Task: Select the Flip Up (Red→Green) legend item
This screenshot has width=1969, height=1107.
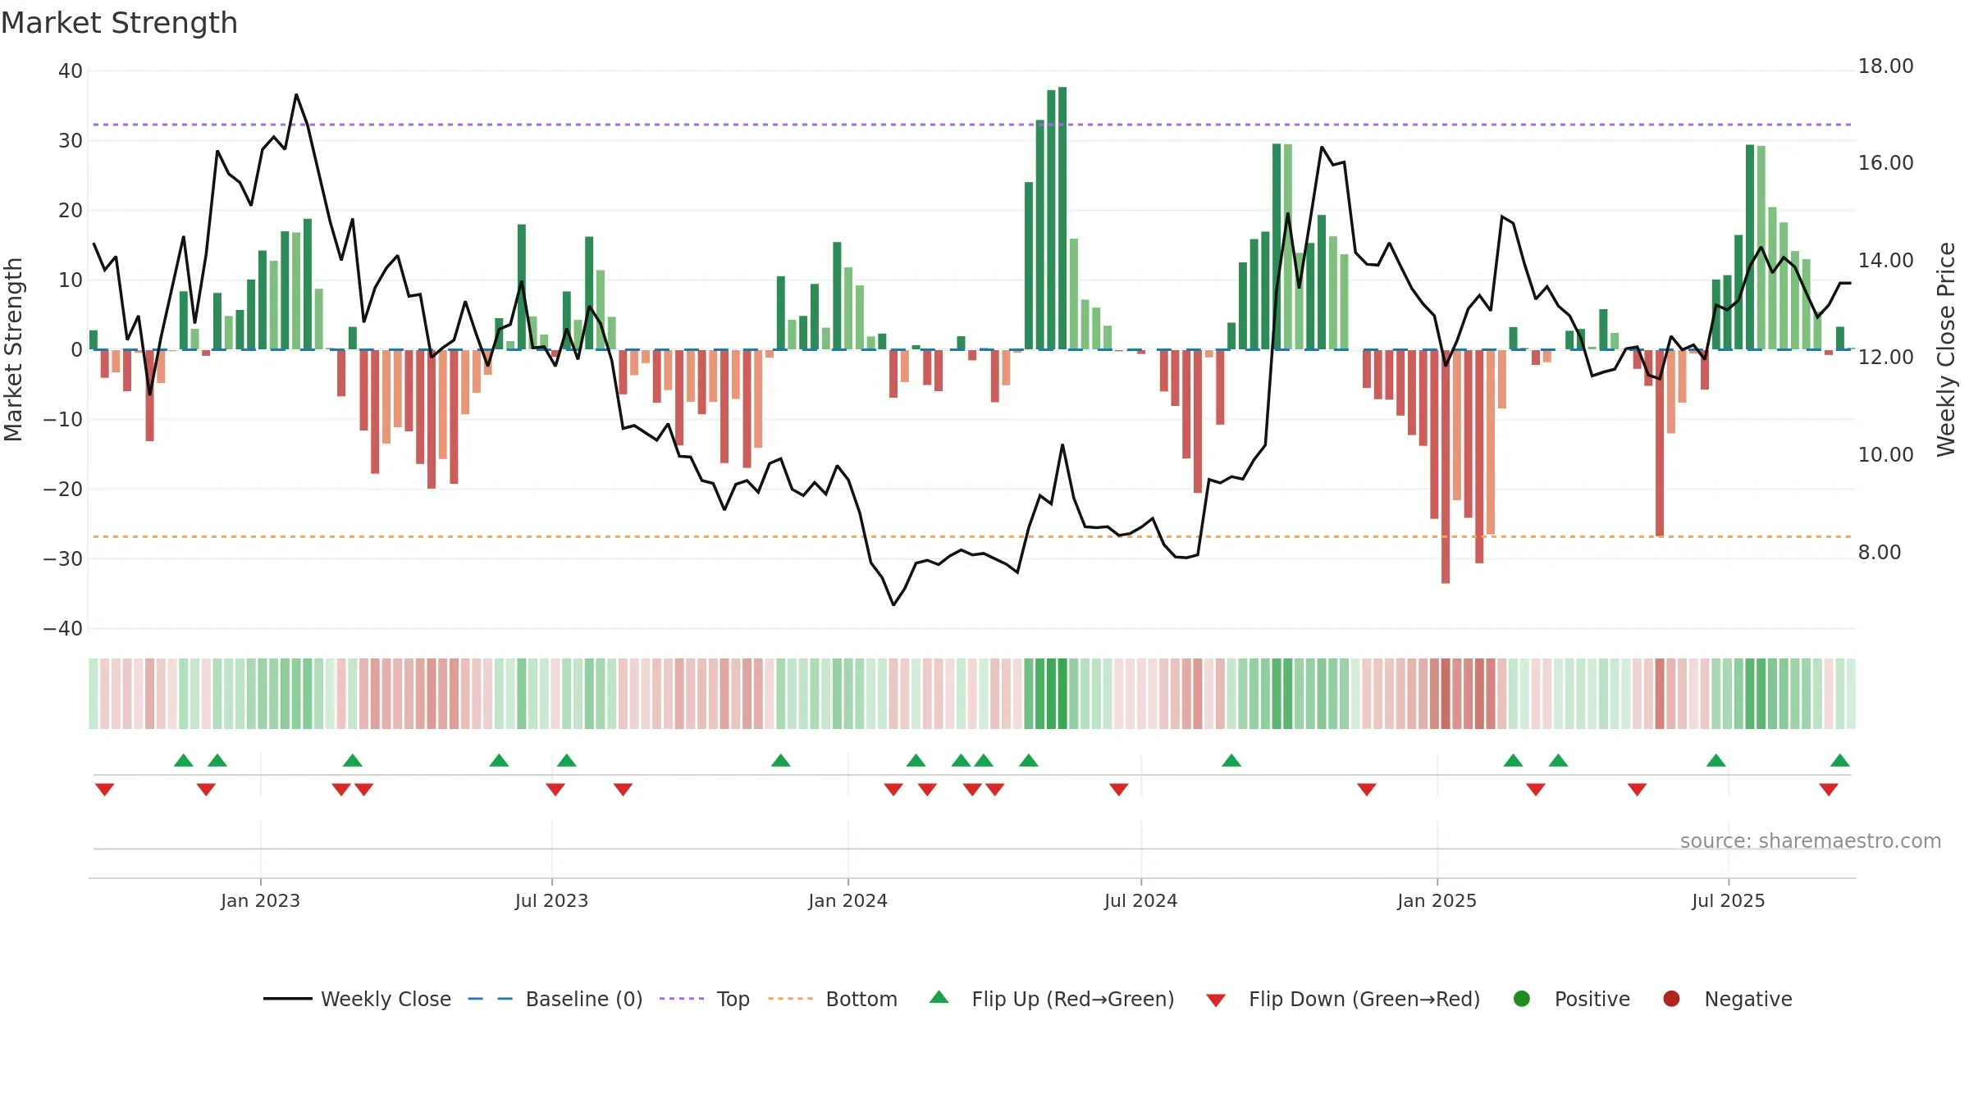Action: [x=1053, y=999]
